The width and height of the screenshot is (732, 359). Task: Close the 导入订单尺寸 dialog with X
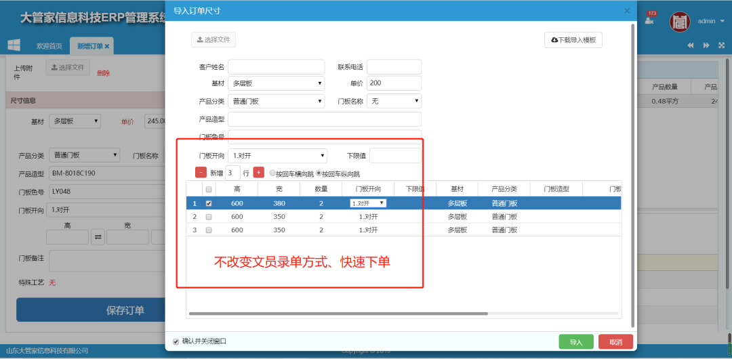(627, 11)
